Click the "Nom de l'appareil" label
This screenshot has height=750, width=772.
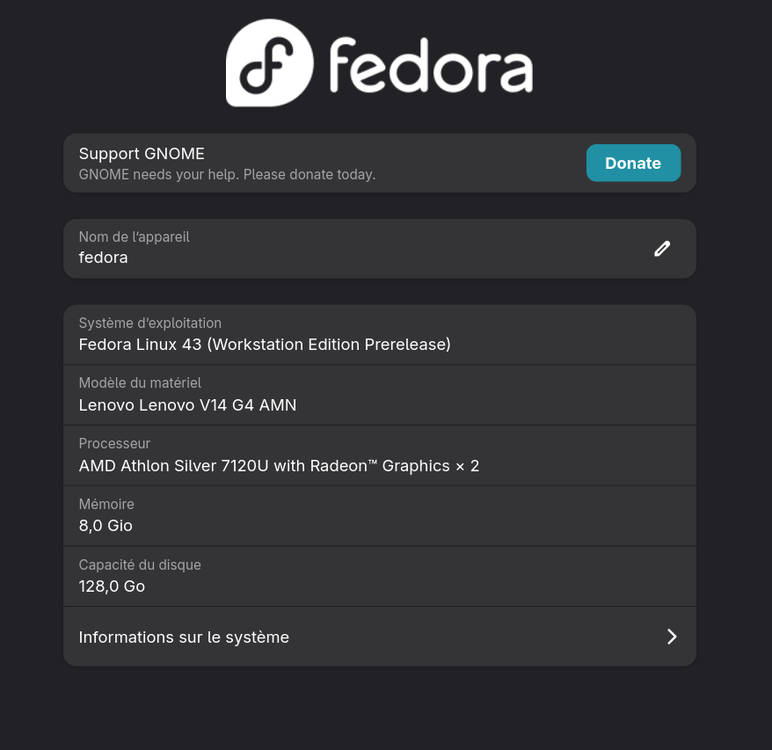(x=134, y=237)
